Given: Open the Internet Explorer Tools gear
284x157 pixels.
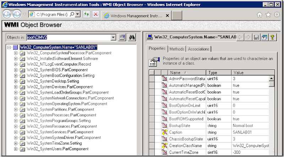Looking at the screenshot, I should click(x=277, y=15).
